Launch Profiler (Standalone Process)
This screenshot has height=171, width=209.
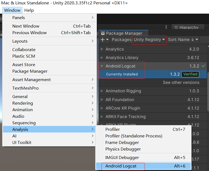coord(134,136)
